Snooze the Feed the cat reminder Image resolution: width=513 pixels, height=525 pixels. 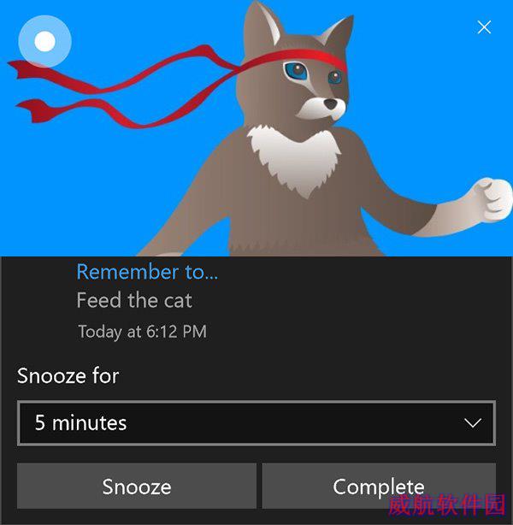tap(137, 487)
